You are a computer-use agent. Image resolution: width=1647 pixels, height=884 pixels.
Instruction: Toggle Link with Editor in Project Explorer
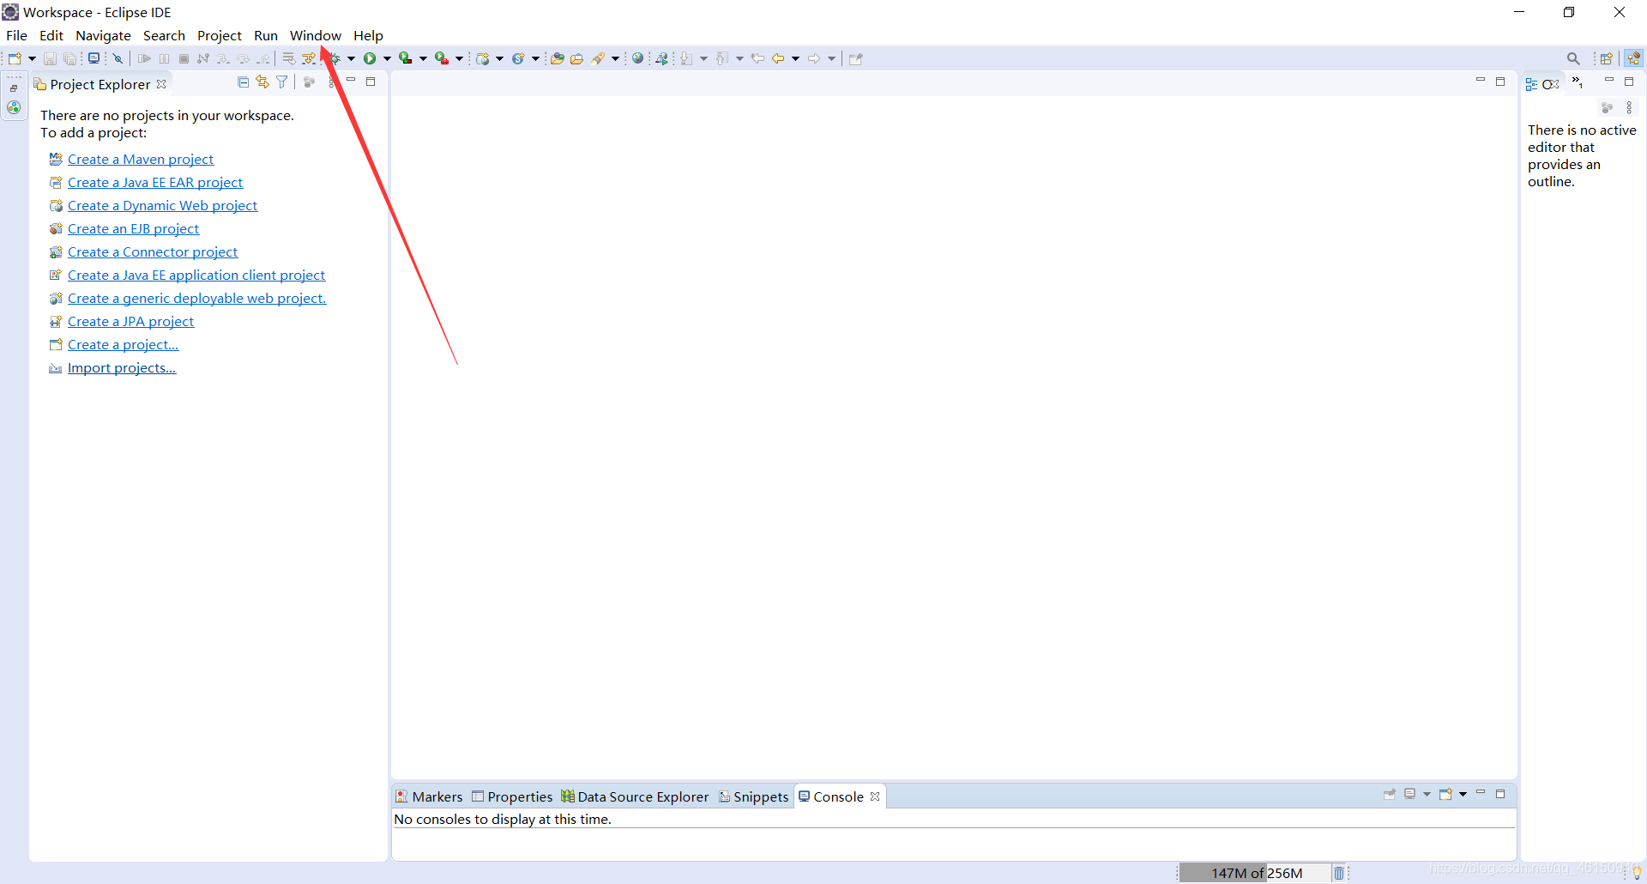pyautogui.click(x=262, y=82)
